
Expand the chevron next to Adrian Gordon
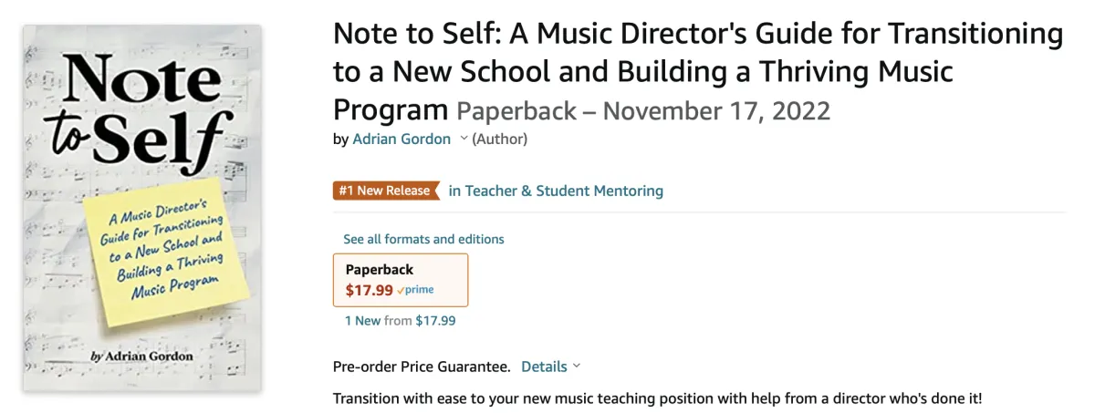tap(463, 139)
